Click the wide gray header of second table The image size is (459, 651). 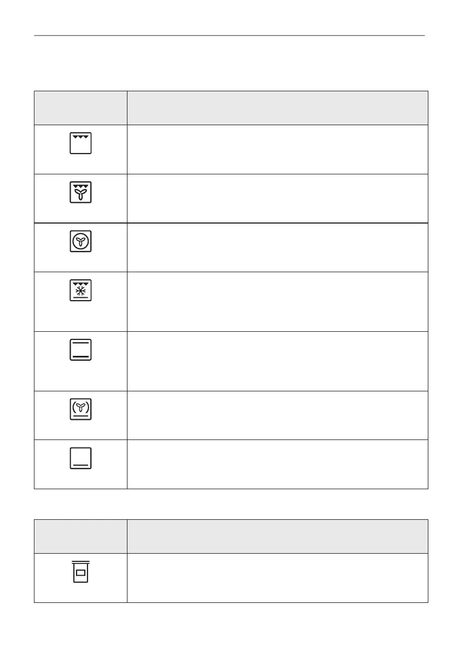277,536
